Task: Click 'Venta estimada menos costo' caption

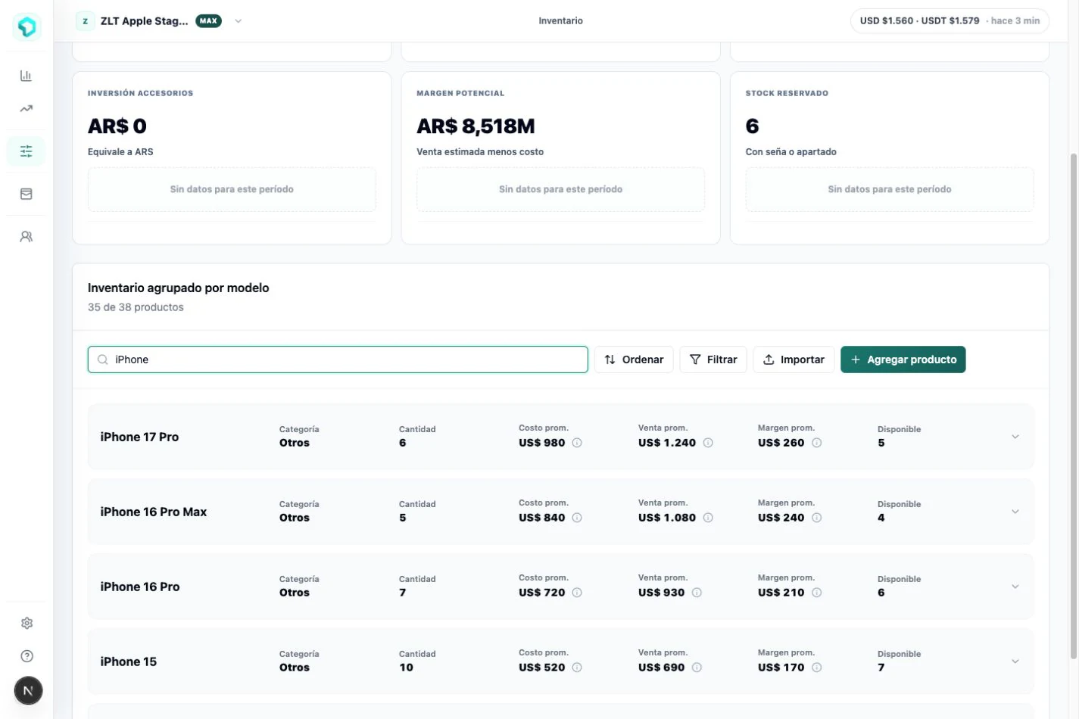Action: [x=480, y=152]
